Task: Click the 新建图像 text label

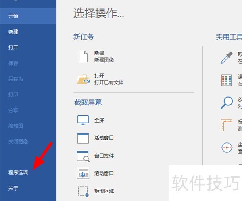Action: tap(104, 60)
